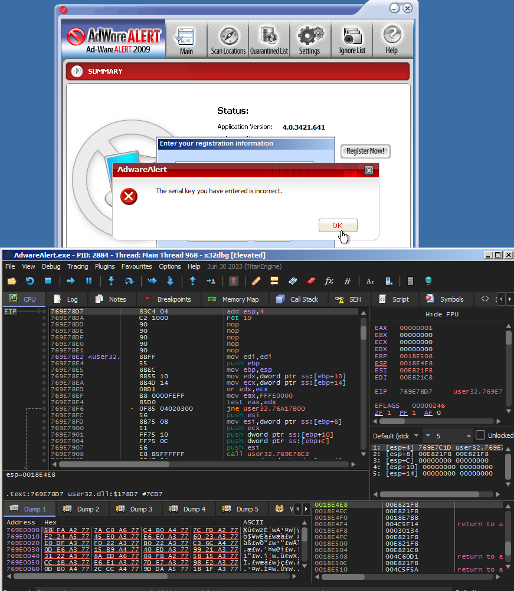Open the Options menu
The image size is (514, 591).
[x=170, y=266]
